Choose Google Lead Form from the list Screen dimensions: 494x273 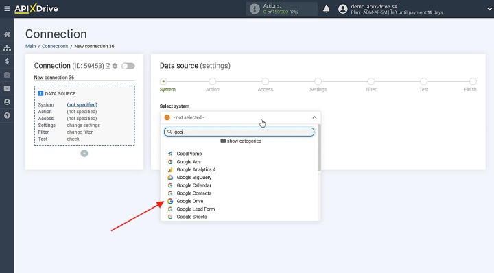click(196, 209)
